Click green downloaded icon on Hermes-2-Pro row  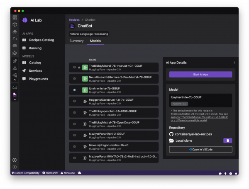coord(85,79)
